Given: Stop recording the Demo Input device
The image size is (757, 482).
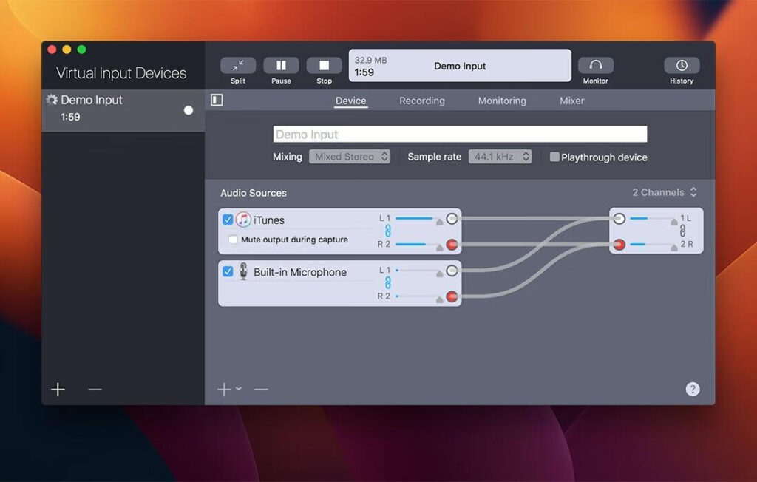Looking at the screenshot, I should (324, 65).
